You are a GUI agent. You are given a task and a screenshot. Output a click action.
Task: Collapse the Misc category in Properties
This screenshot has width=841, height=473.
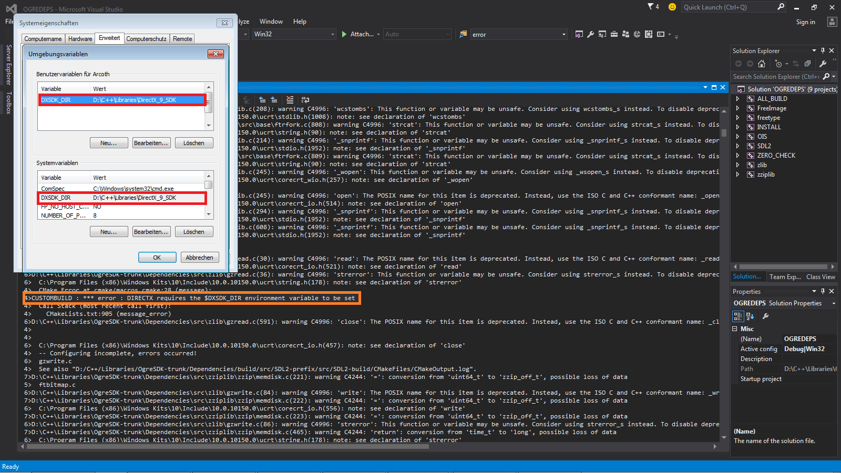735,329
